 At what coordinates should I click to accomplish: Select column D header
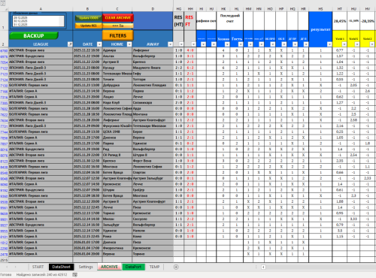pyautogui.click(x=153, y=9)
